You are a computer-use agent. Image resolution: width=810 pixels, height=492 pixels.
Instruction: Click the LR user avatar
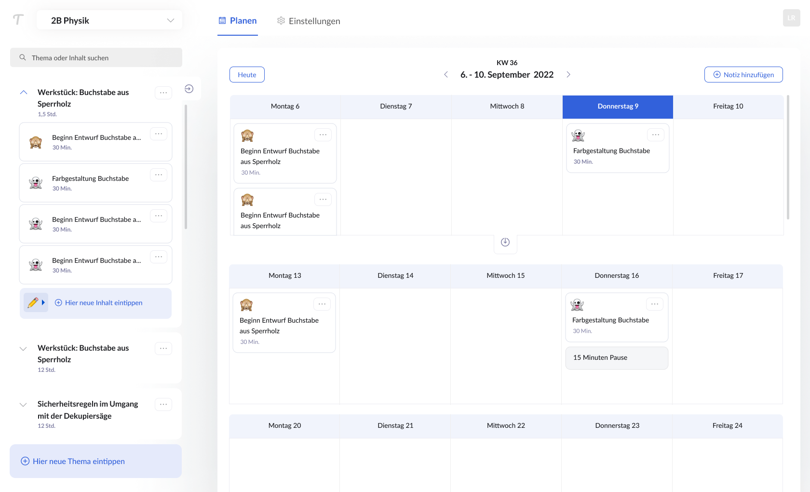point(791,18)
